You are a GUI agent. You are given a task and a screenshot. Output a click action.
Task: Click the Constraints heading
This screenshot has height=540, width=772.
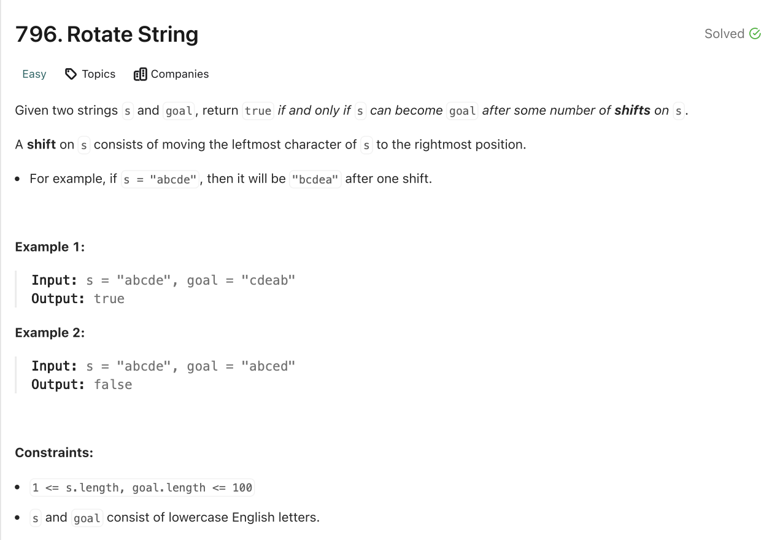click(54, 452)
